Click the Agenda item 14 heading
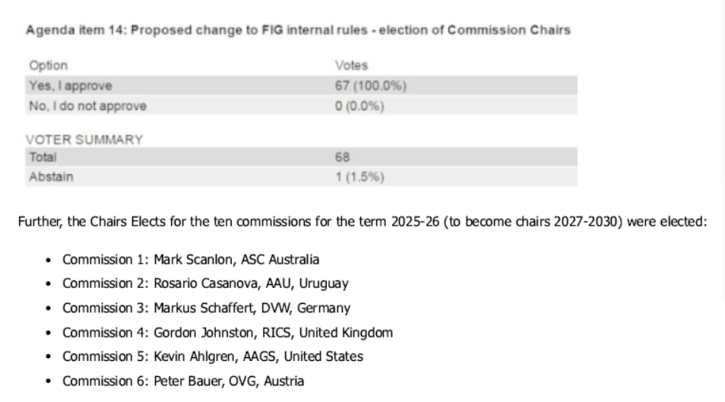The height and width of the screenshot is (402, 725). (298, 30)
